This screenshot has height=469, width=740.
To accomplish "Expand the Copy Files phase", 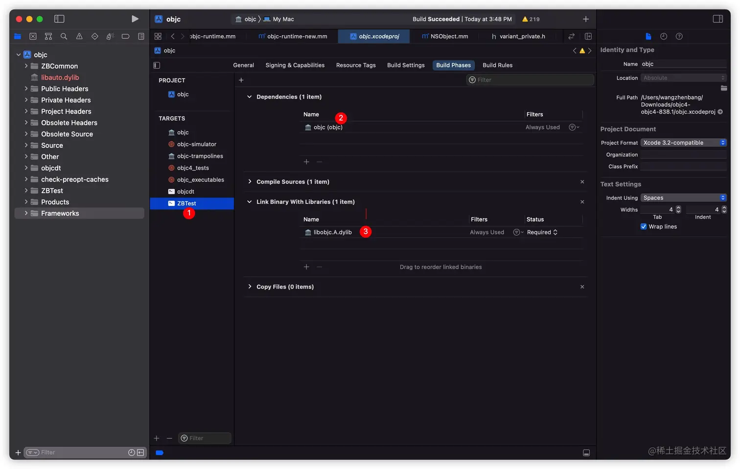I will pyautogui.click(x=249, y=287).
